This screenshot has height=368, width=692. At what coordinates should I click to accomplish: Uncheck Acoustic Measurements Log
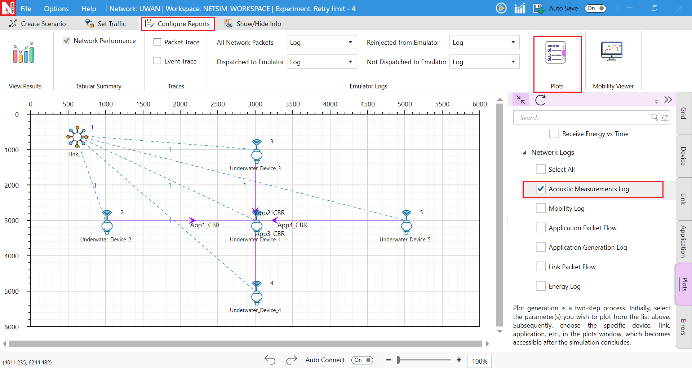[541, 189]
